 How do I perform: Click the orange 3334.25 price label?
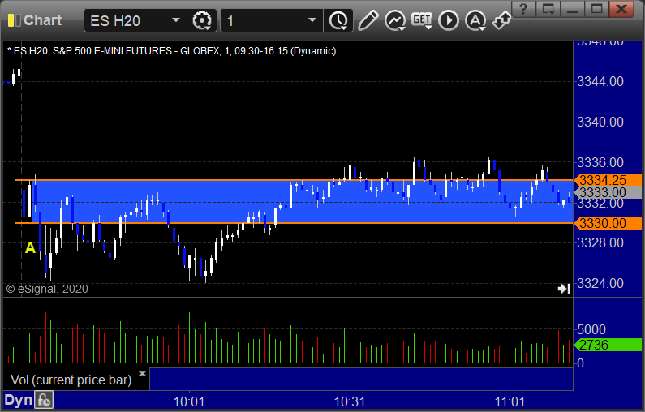[608, 180]
